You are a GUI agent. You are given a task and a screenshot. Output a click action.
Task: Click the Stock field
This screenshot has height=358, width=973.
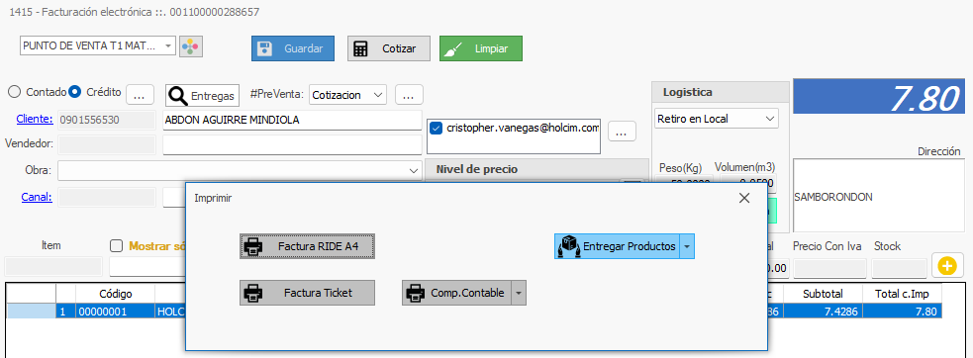coord(899,268)
